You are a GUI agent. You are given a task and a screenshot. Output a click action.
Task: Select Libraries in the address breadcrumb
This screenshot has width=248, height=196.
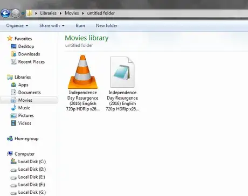point(48,13)
